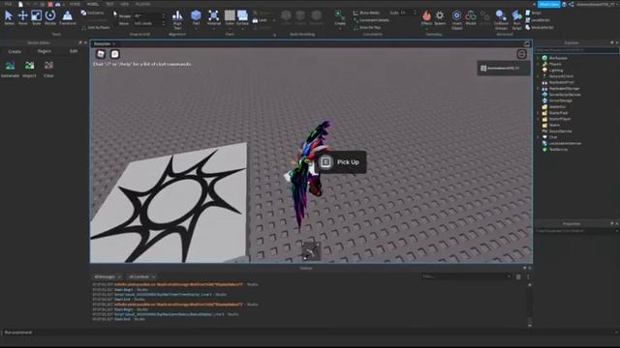Toggle the Lock tool
The height and width of the screenshot is (348, 620).
pos(260,20)
